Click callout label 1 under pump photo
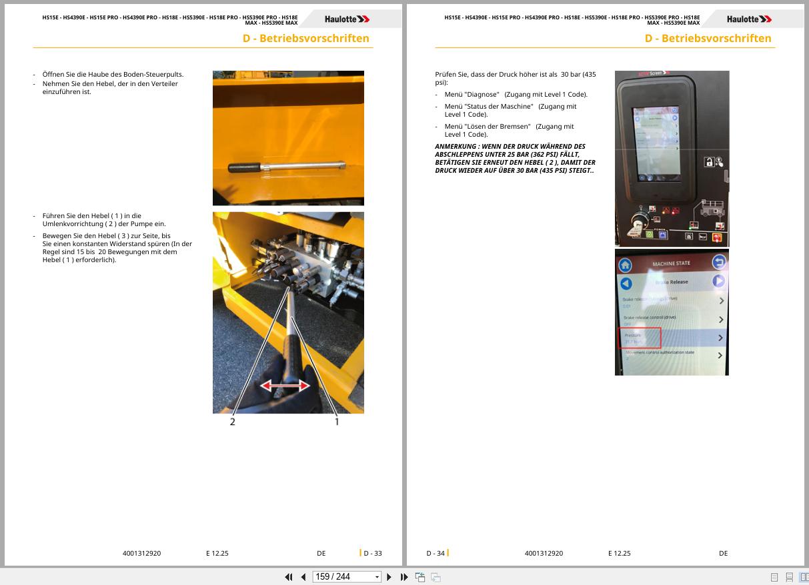809x585 pixels. point(336,422)
